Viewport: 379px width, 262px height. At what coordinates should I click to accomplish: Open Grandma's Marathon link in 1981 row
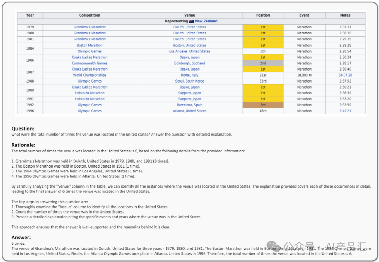[90, 39]
